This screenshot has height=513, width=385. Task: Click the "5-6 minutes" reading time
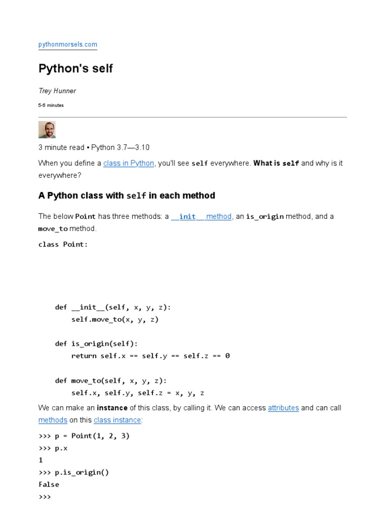(51, 105)
